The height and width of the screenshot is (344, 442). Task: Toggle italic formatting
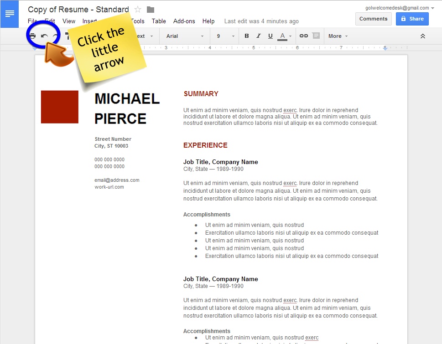tap(259, 36)
